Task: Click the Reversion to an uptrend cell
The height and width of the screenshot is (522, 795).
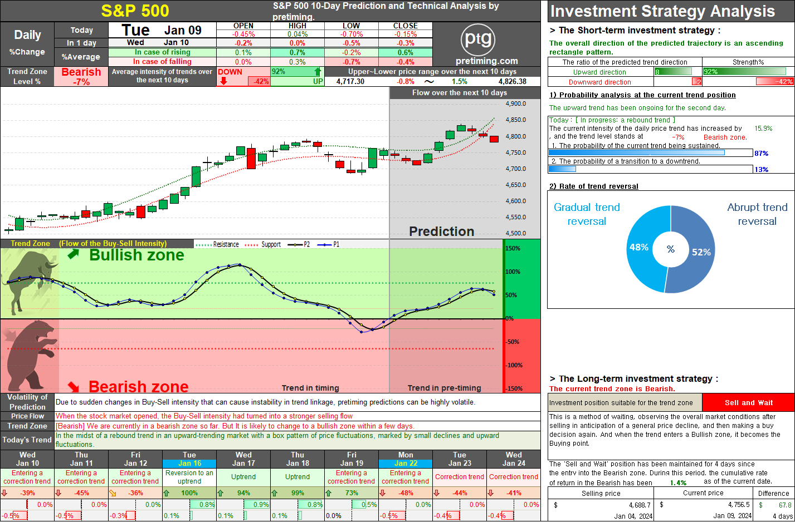Action: click(189, 477)
